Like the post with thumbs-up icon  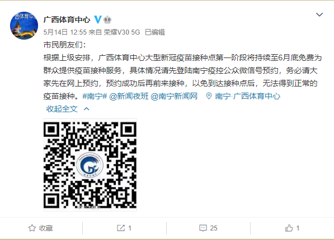coord(289,228)
